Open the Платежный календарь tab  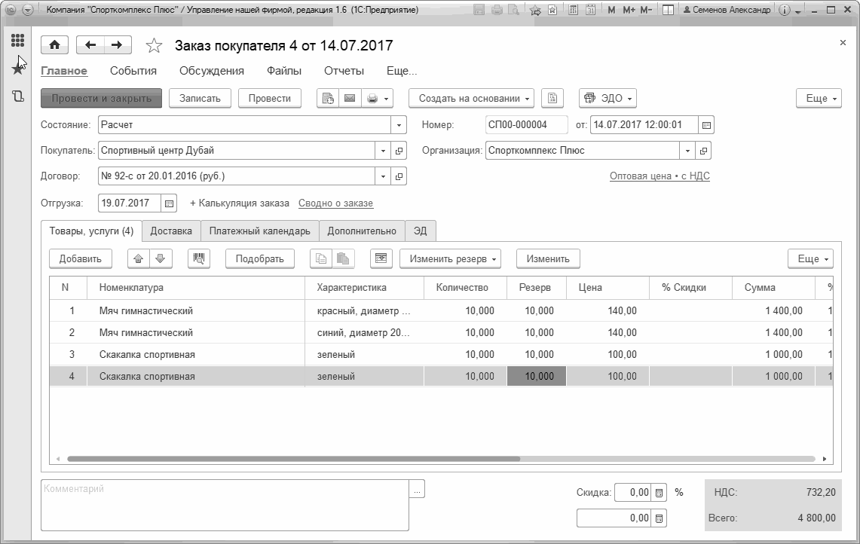tap(259, 231)
